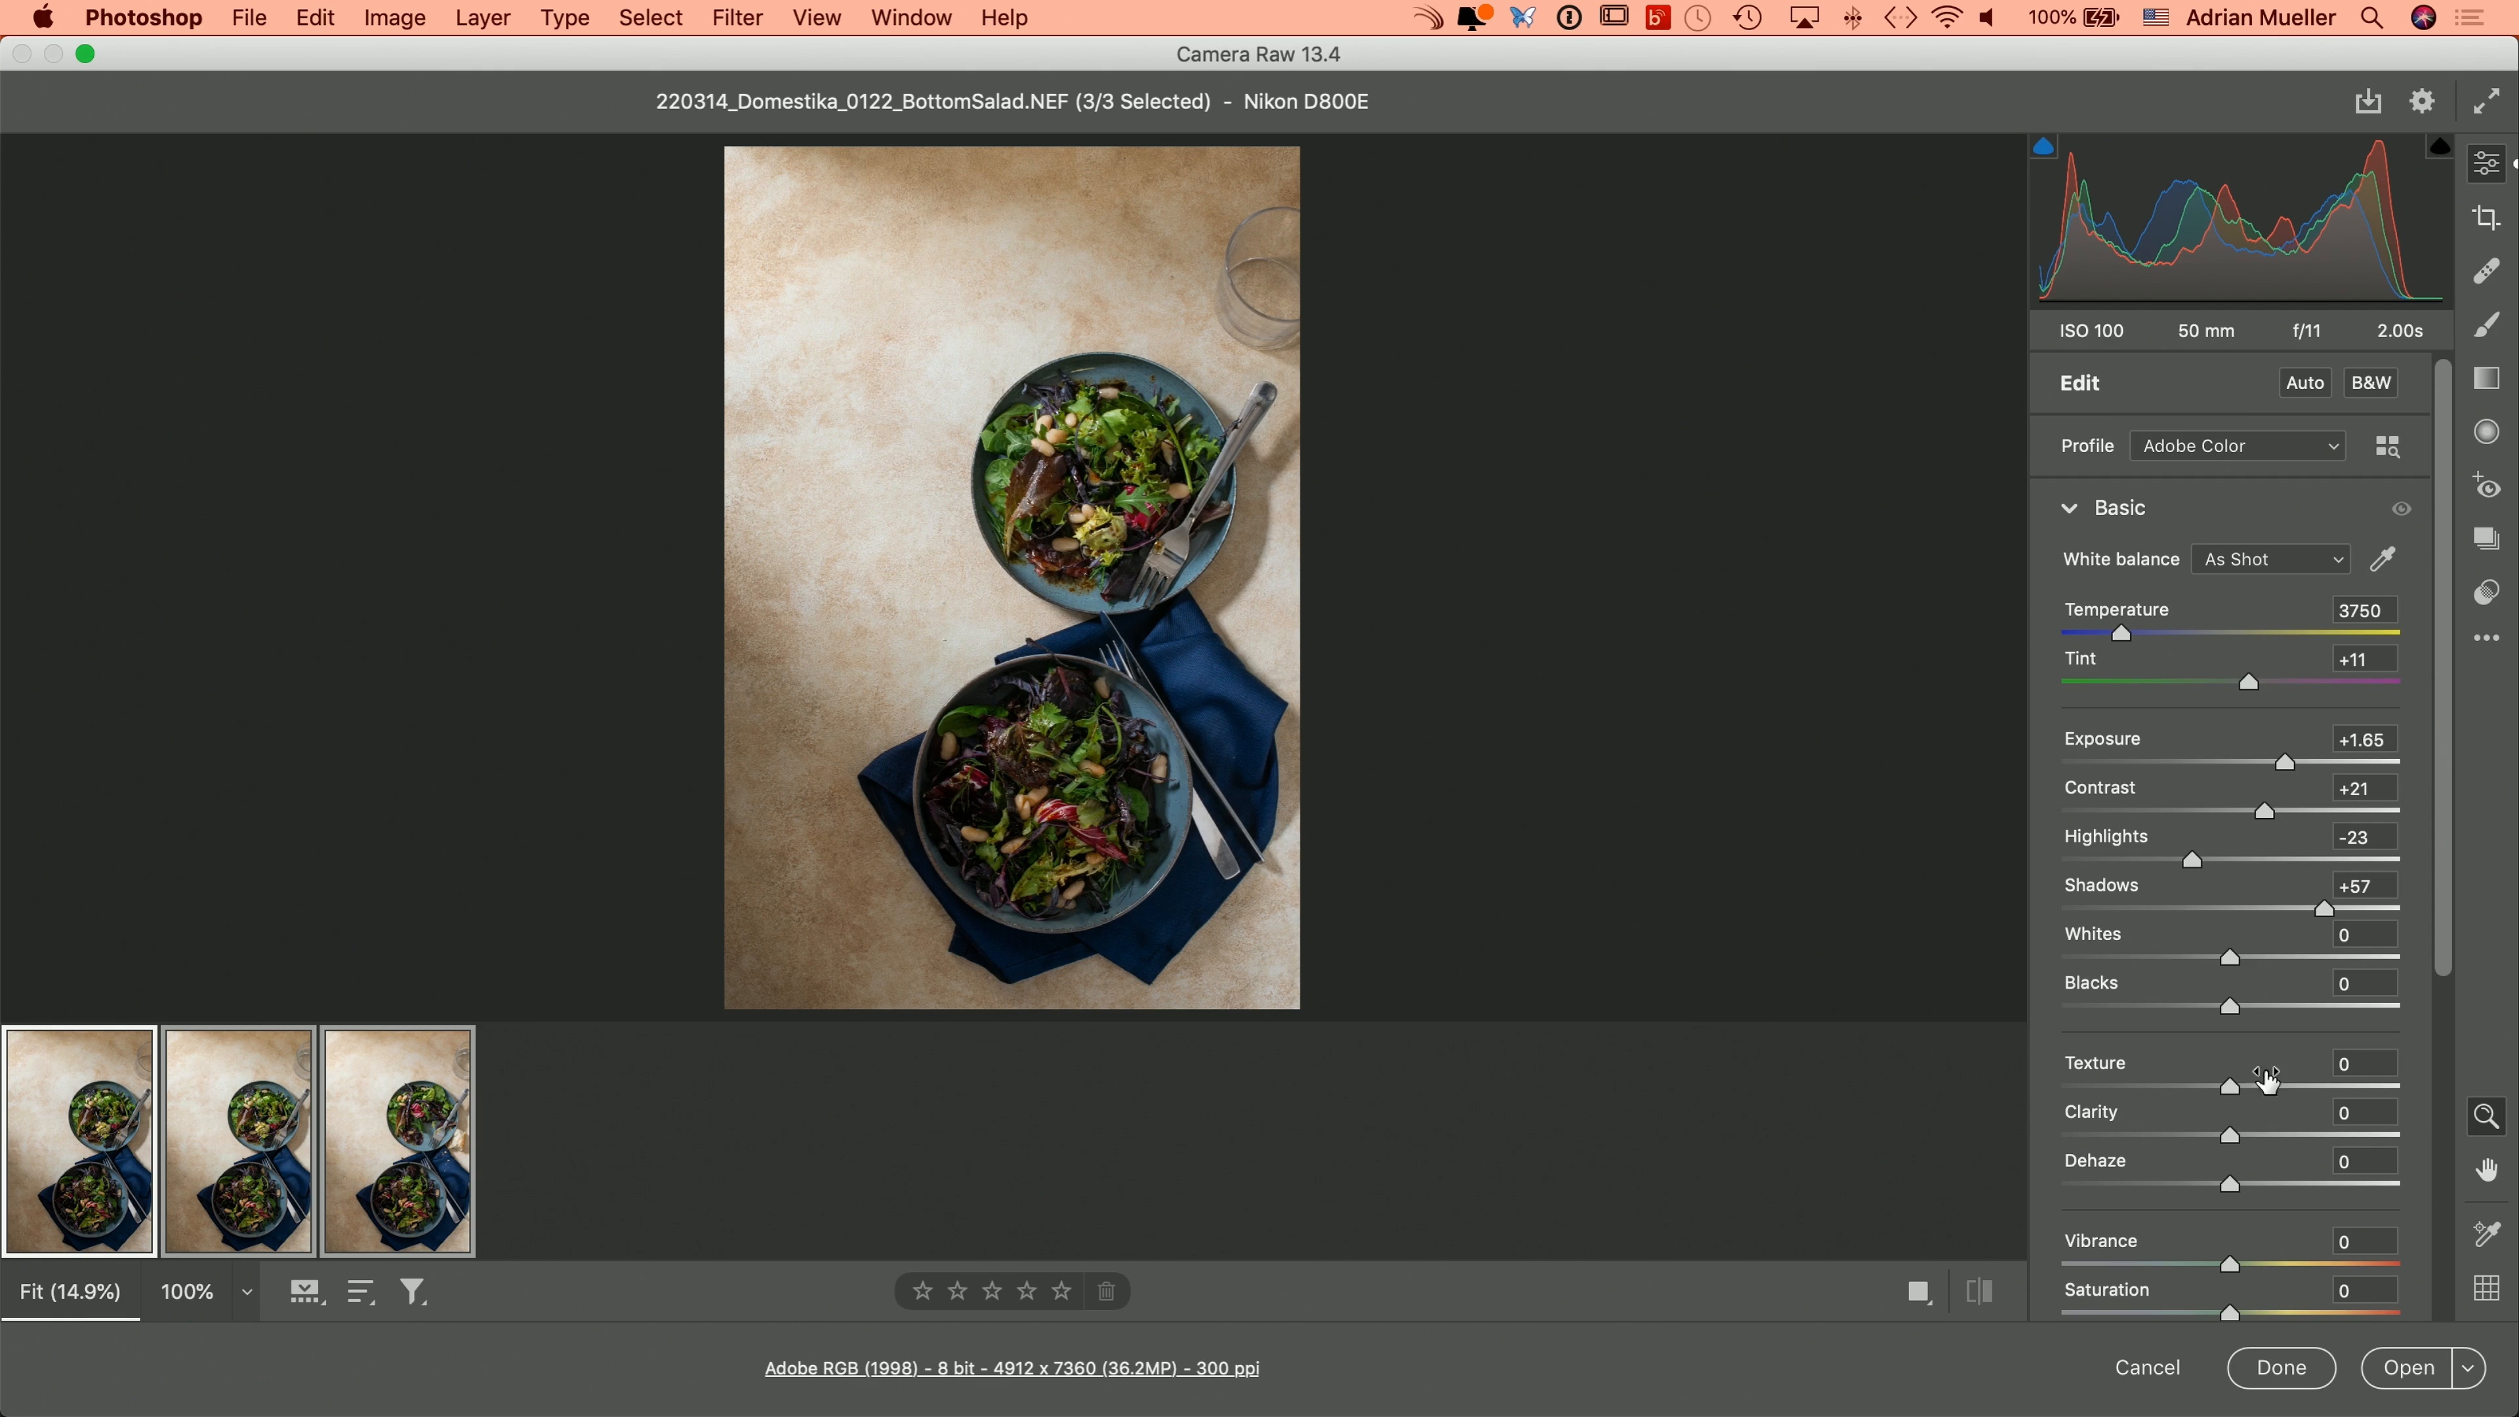2519x1417 pixels.
Task: Click the Done button
Action: click(x=2282, y=1368)
